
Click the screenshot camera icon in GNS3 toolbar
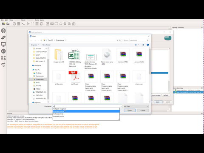74,24
